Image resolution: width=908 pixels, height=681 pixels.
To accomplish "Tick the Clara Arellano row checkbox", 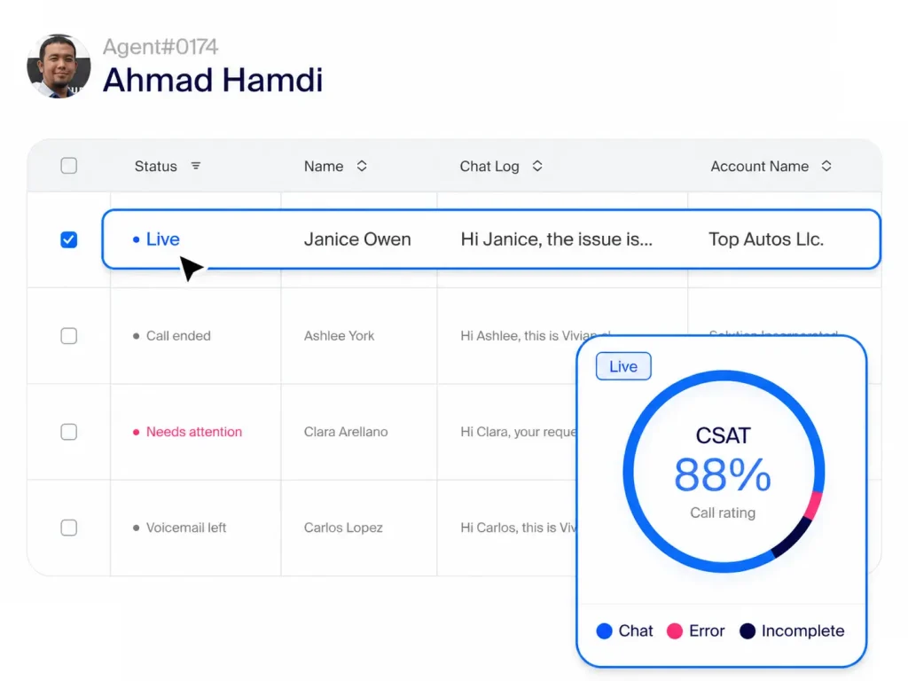I will [x=69, y=432].
